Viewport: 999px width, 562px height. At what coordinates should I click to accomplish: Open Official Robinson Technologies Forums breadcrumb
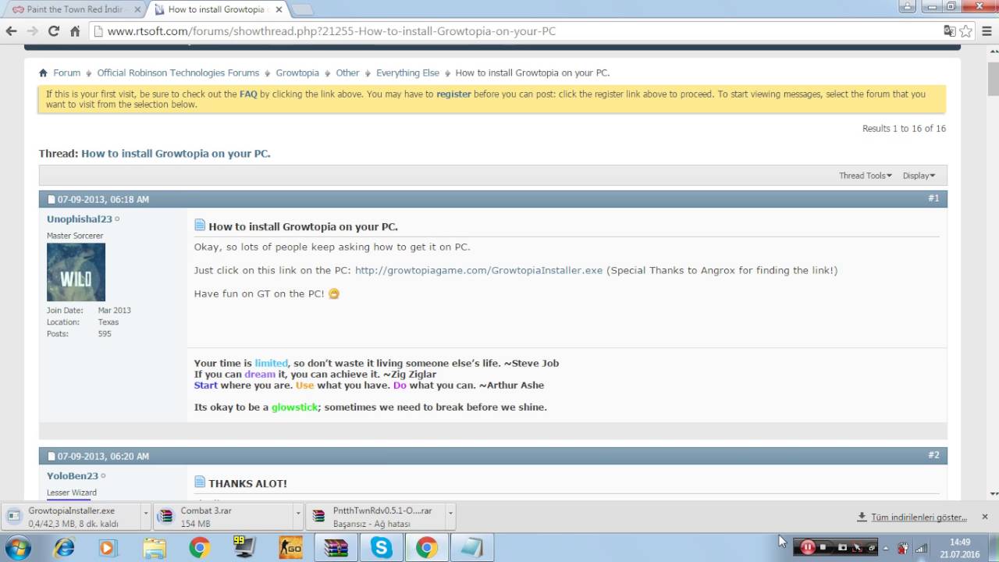point(178,73)
